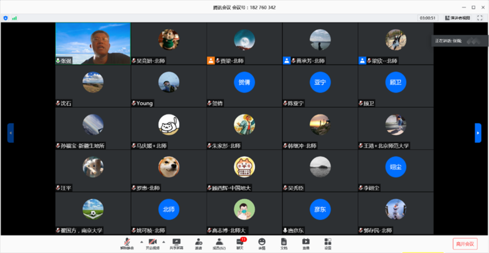Image resolution: width=489 pixels, height=253 pixels.
Task: Expand the audio options arrow beside the microphone
Action: pos(141,242)
